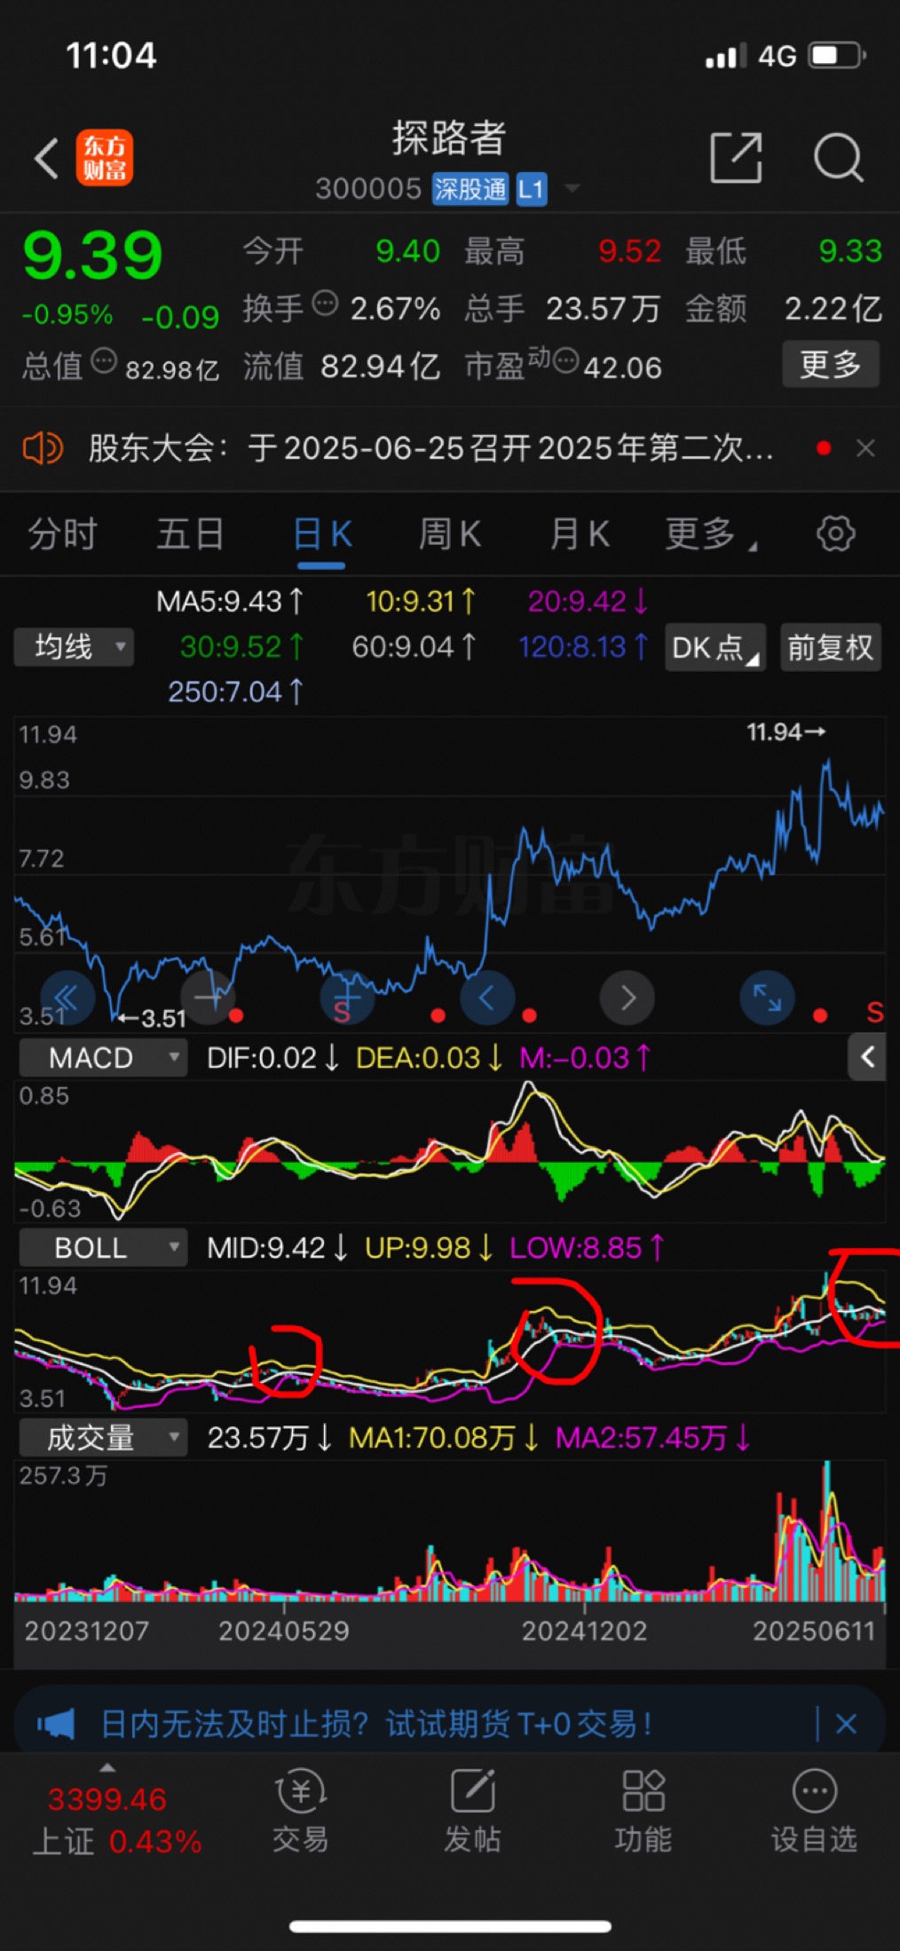Image resolution: width=900 pixels, height=1951 pixels.
Task: Tap the 上证 3399.46 index ticker
Action: 115,1819
